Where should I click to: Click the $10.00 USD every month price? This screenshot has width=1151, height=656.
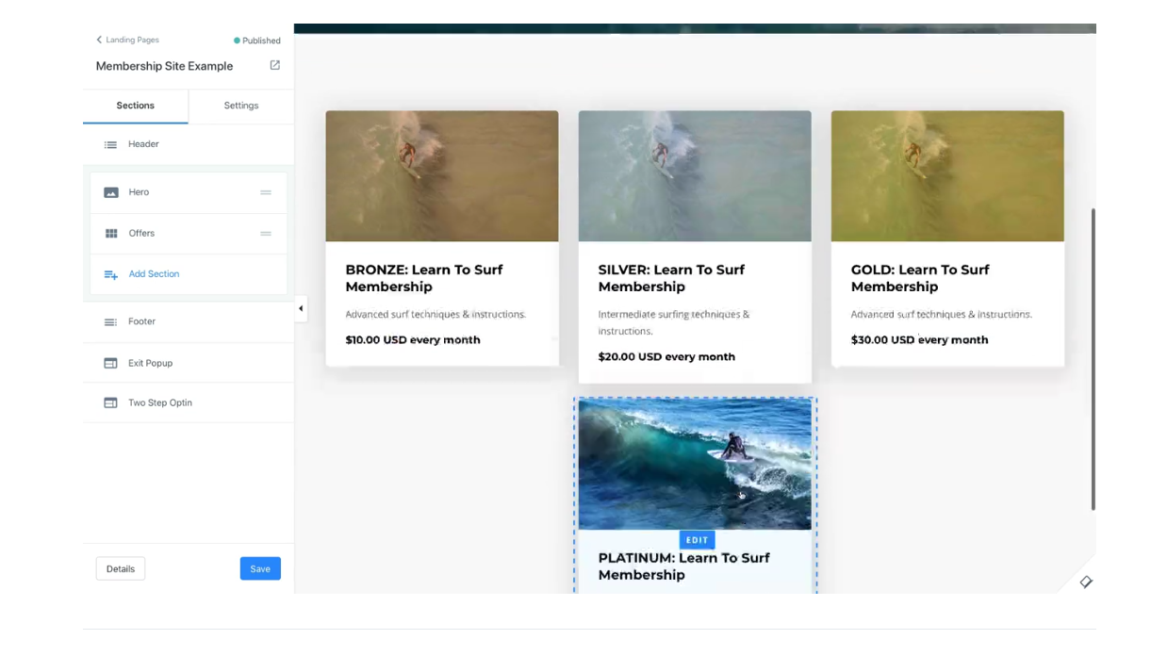(x=413, y=339)
